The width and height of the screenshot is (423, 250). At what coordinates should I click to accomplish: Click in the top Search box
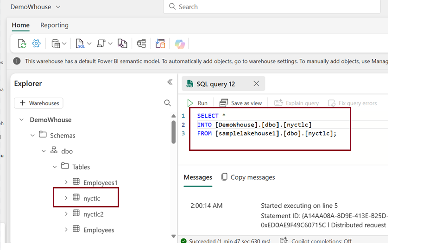[273, 7]
